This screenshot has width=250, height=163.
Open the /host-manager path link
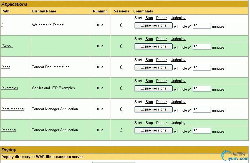(13, 109)
